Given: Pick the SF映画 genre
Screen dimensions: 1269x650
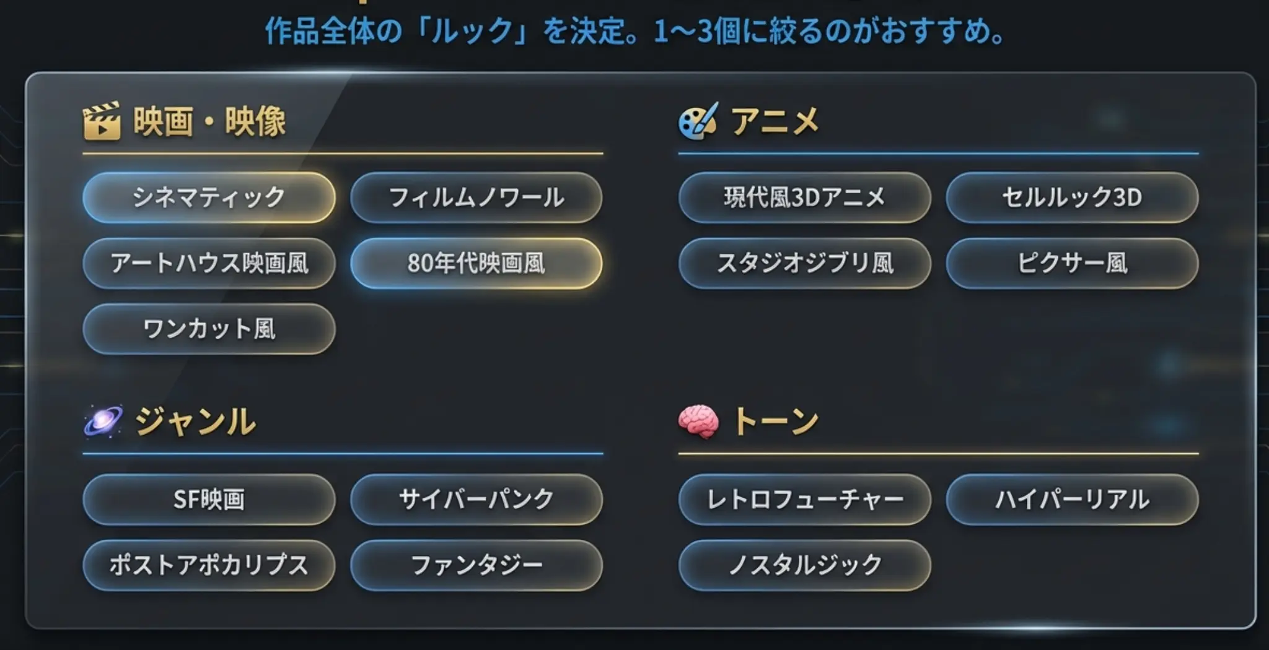Looking at the screenshot, I should coord(209,500).
